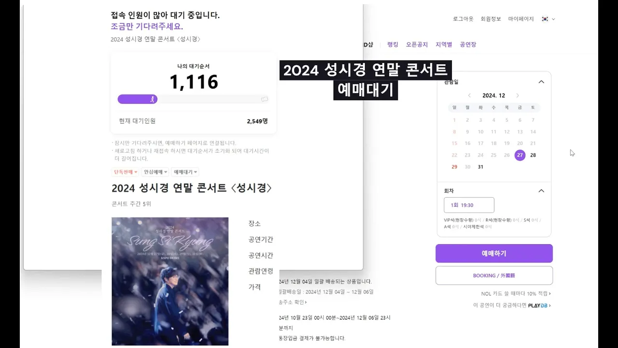The width and height of the screenshot is (618, 348).
Task: Open the language dropdown arrow beside flag
Action: pos(553,19)
